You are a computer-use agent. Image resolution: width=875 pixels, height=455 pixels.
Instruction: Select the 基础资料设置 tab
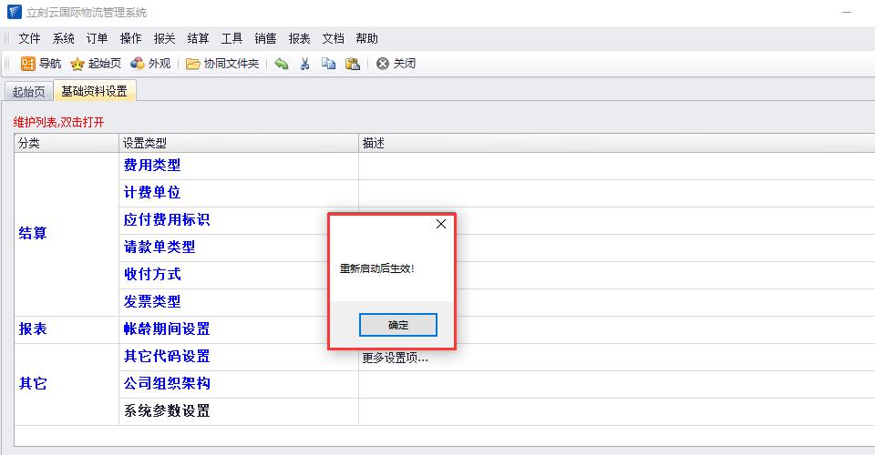click(94, 91)
